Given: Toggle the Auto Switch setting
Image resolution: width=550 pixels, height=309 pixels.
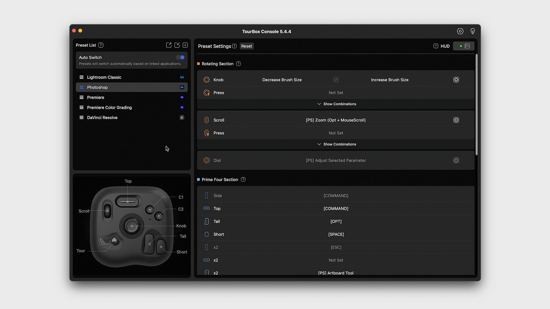Looking at the screenshot, I should pyautogui.click(x=180, y=57).
